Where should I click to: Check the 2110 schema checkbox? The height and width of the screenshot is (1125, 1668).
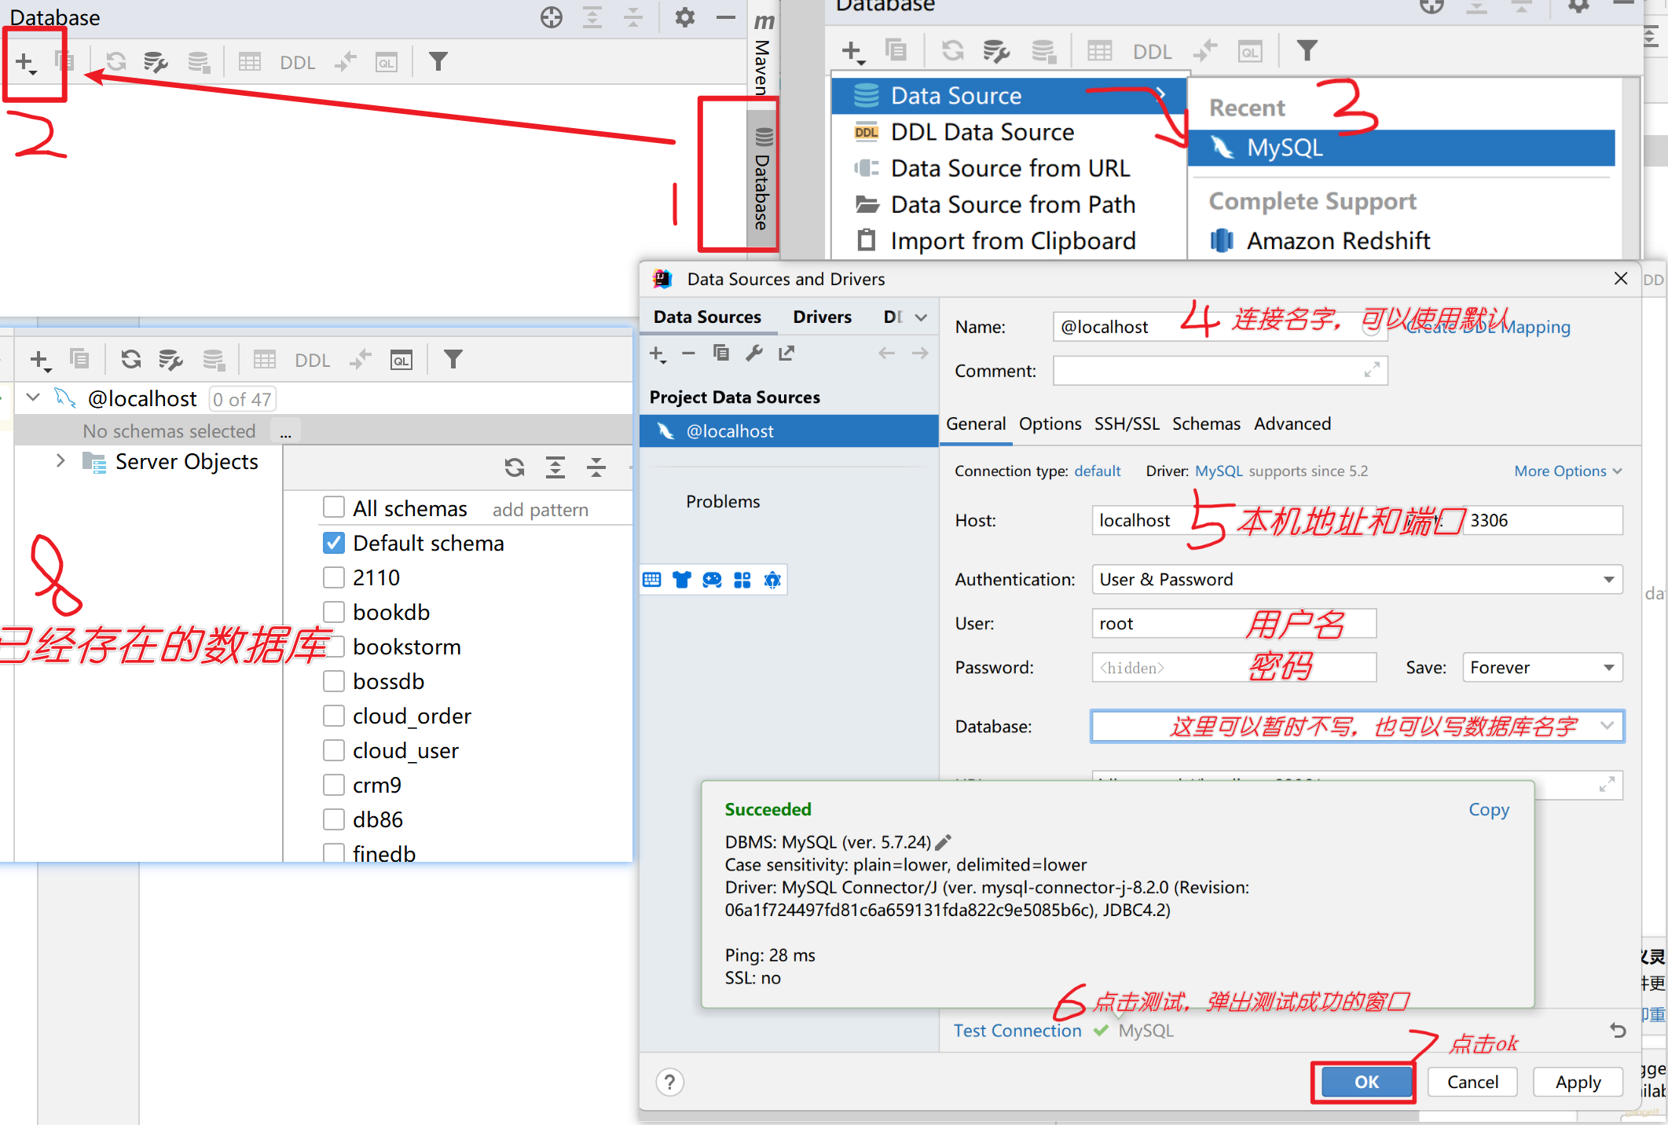334,577
